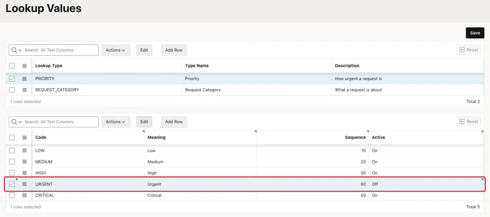Focus the top grid search text field
This screenshot has height=217, width=490.
60,50
